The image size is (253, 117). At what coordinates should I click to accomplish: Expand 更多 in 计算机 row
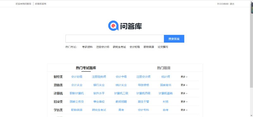(184, 93)
